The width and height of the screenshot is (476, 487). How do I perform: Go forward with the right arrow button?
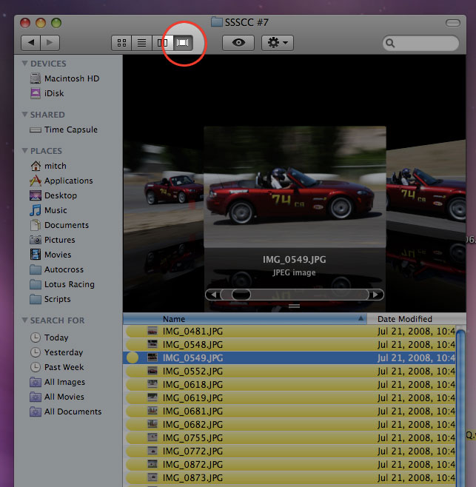51,43
